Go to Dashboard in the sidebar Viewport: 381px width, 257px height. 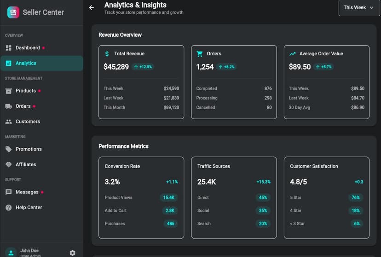point(28,48)
